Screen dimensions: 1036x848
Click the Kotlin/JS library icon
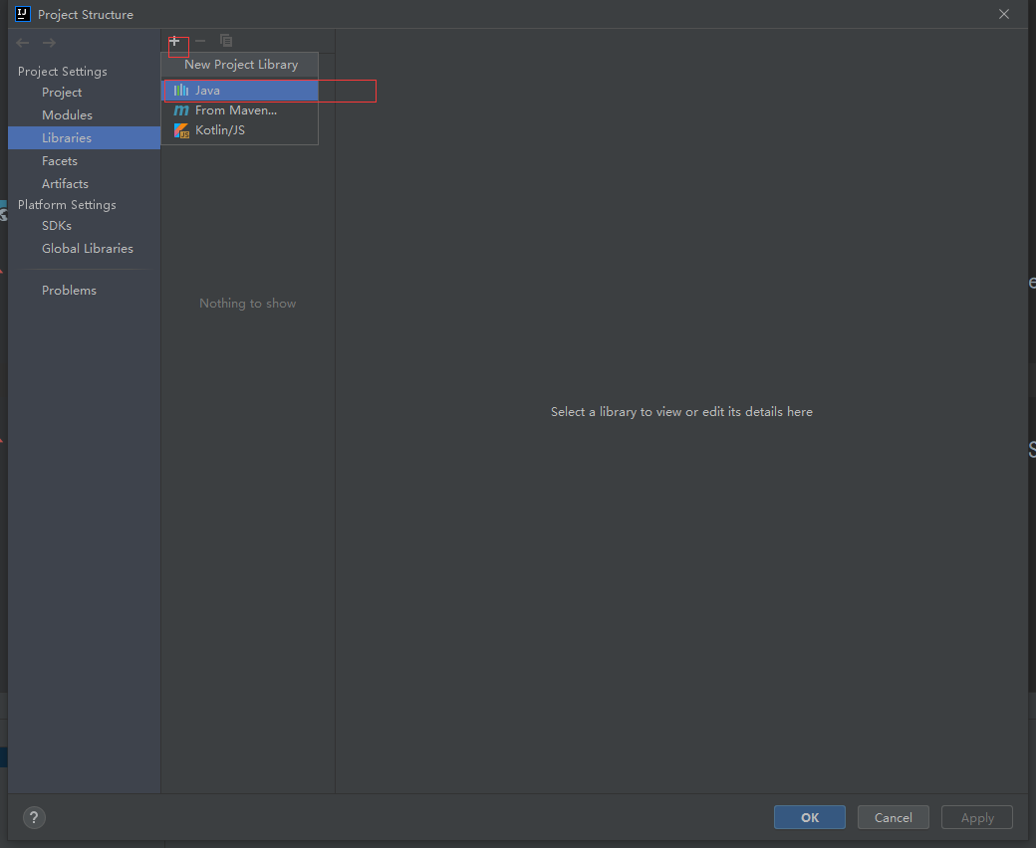tap(180, 129)
